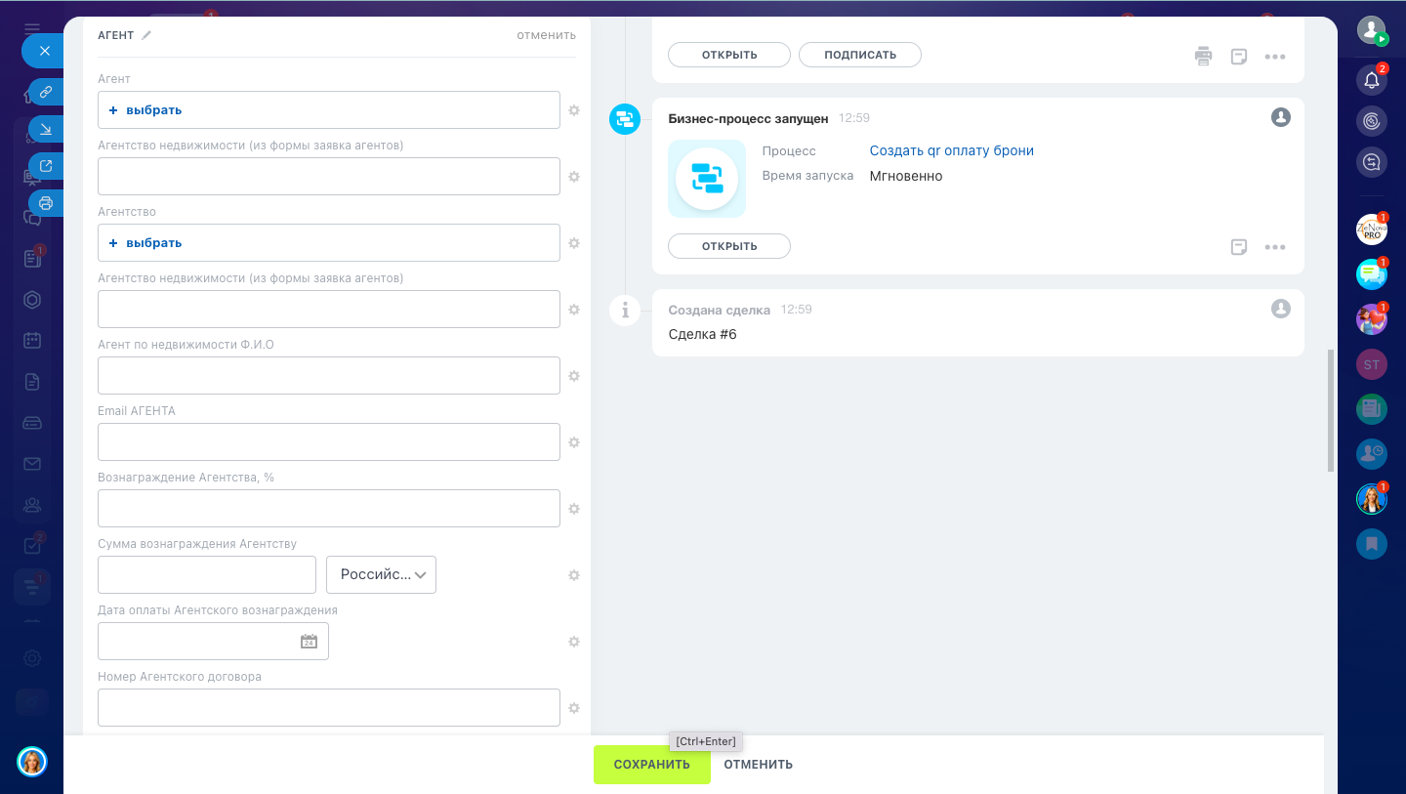Click the user-with-clock icon in right rail
The width and height of the screenshot is (1406, 794).
[1372, 454]
